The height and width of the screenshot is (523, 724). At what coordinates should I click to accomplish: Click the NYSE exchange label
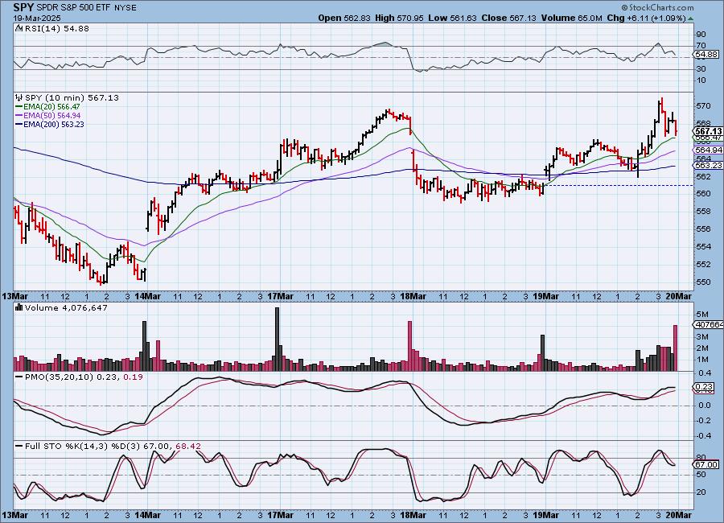tap(125, 8)
